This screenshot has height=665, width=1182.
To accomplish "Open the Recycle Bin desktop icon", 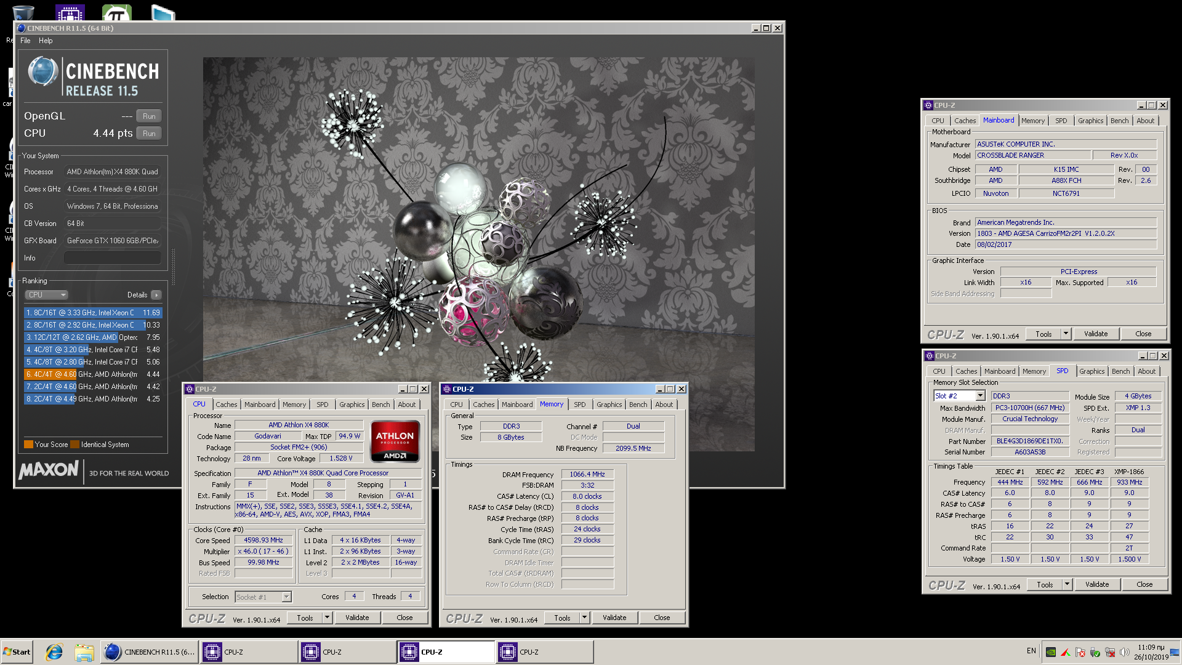I will pyautogui.click(x=23, y=12).
